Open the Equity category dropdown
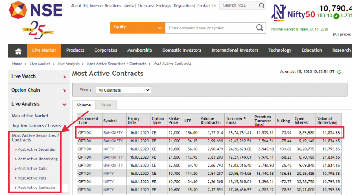The image size is (352, 195). pyautogui.click(x=138, y=28)
